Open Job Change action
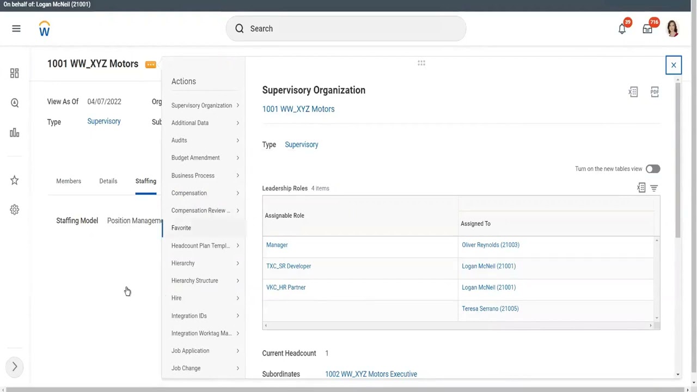The image size is (697, 392). point(205,369)
